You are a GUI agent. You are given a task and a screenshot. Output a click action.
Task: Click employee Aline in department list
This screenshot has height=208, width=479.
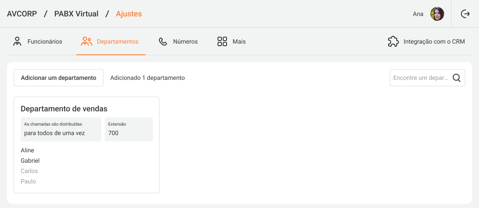point(28,150)
